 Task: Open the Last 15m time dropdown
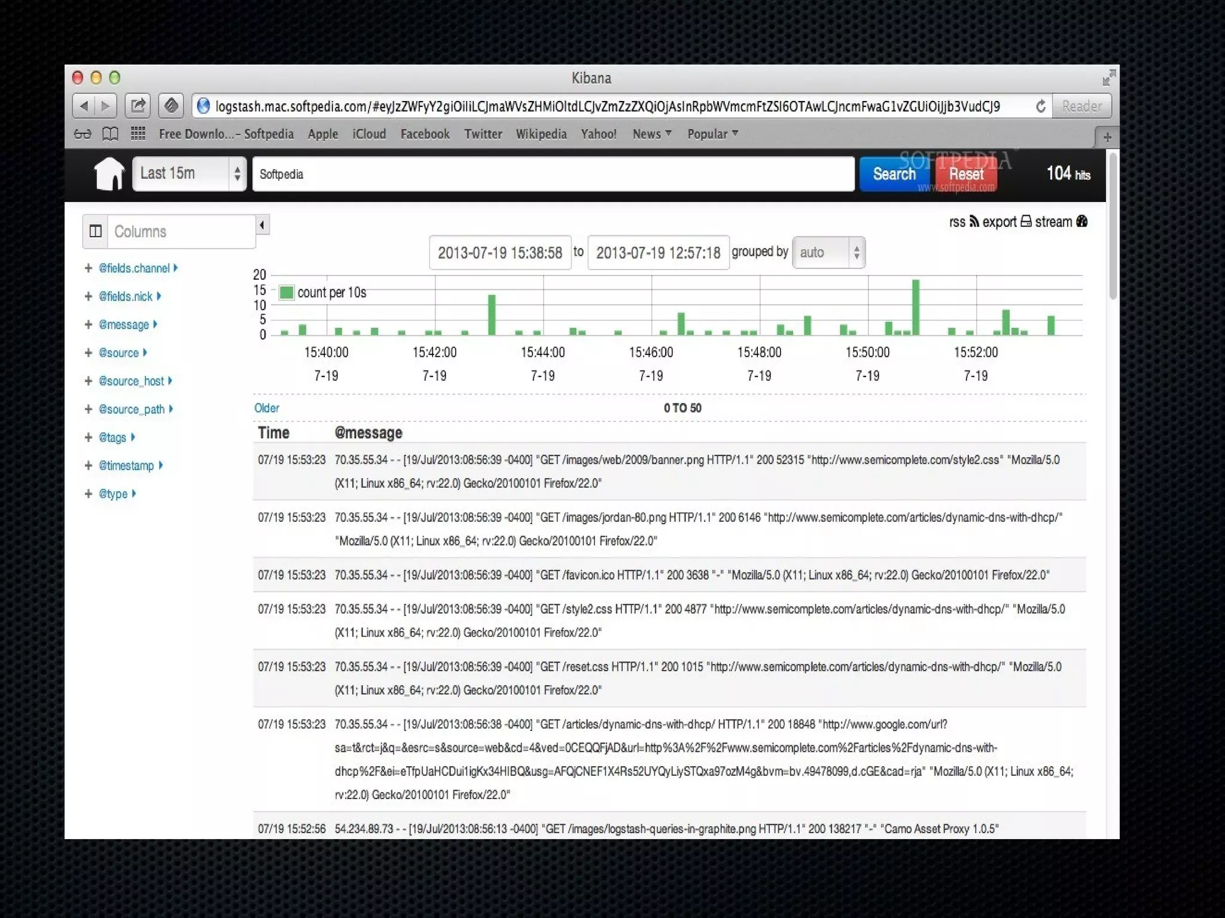(x=189, y=174)
